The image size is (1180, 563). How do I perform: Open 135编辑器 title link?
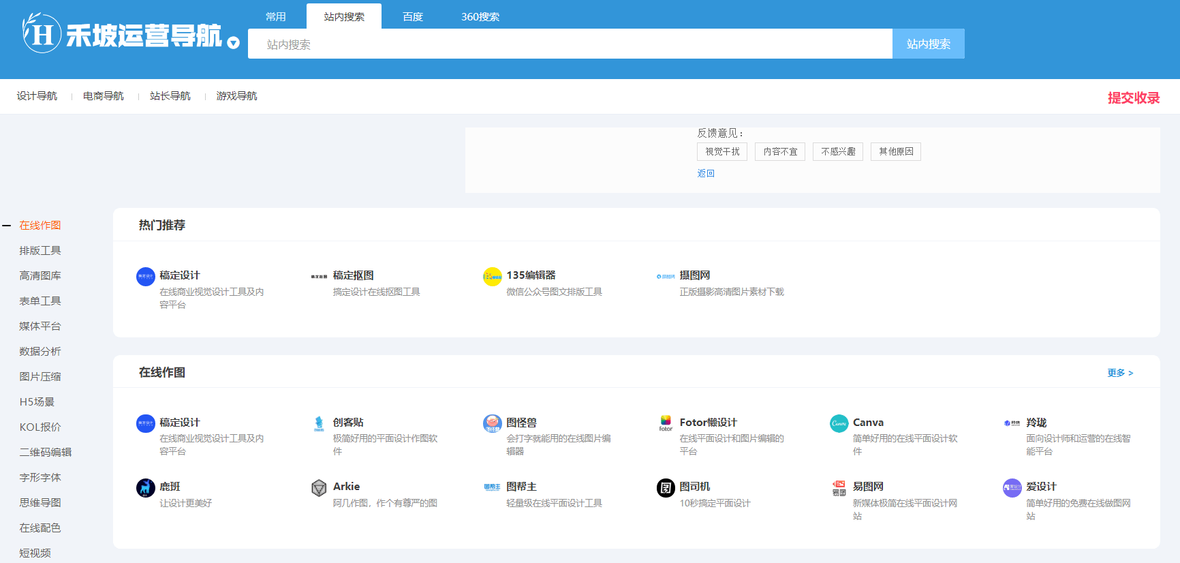pyautogui.click(x=531, y=275)
